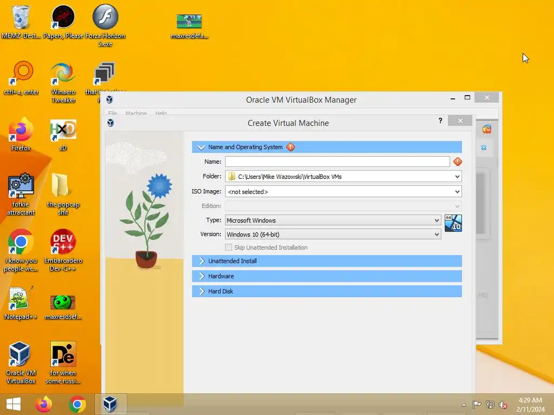Click the VirtualBox Manager title bar icon
The image size is (554, 415).
109,100
